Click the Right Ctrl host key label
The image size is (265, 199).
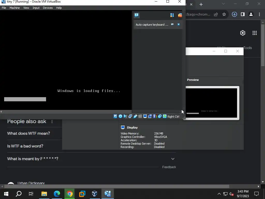[x=173, y=117]
